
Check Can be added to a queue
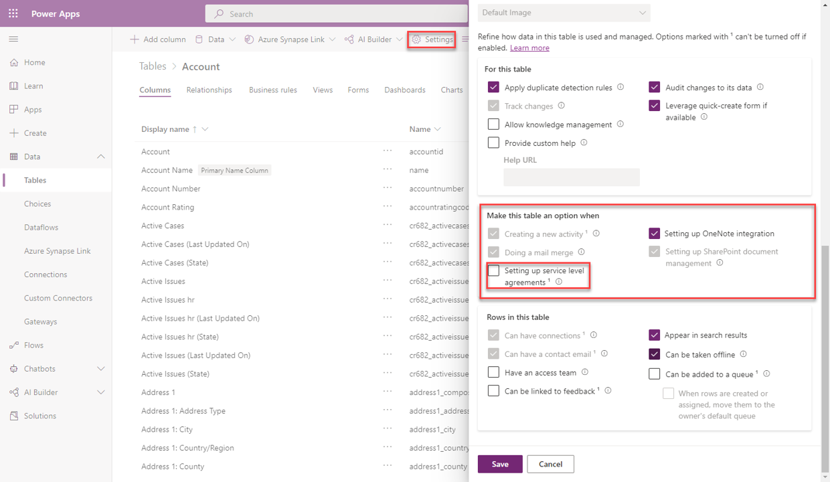pos(655,374)
